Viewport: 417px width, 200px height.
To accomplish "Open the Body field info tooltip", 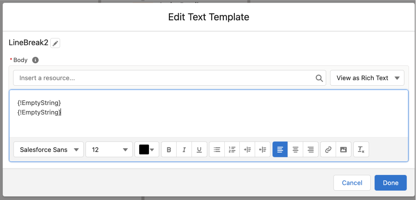I will [x=35, y=60].
